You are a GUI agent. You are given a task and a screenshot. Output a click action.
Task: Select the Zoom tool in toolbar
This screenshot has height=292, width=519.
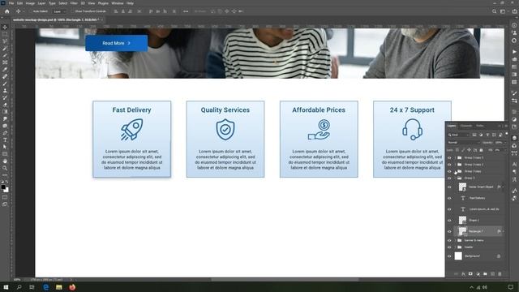(5, 168)
